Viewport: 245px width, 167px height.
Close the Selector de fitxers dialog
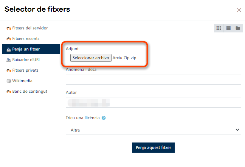tap(239, 10)
